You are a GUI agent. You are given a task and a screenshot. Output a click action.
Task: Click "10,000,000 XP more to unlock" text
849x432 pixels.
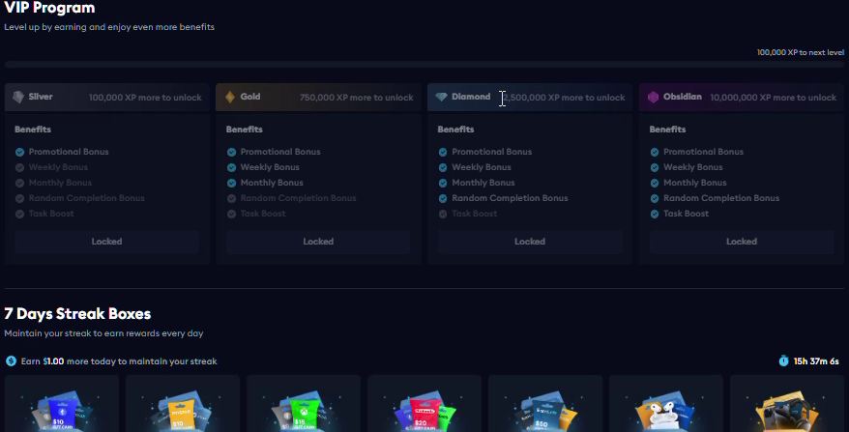coord(774,98)
